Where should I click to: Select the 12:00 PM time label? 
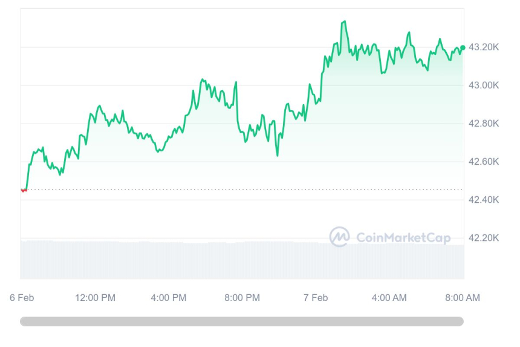[x=95, y=297]
